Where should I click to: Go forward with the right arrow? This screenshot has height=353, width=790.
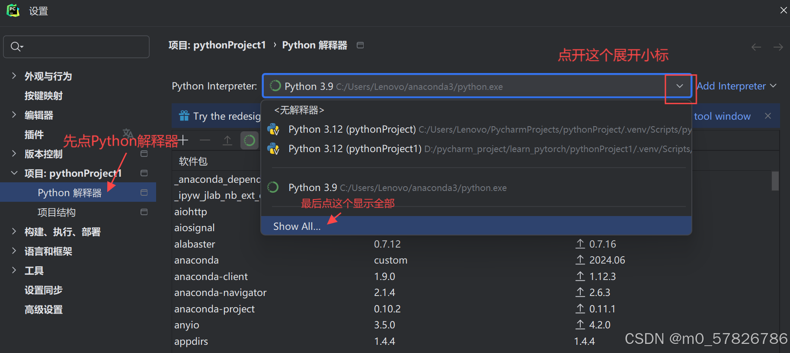click(x=778, y=47)
